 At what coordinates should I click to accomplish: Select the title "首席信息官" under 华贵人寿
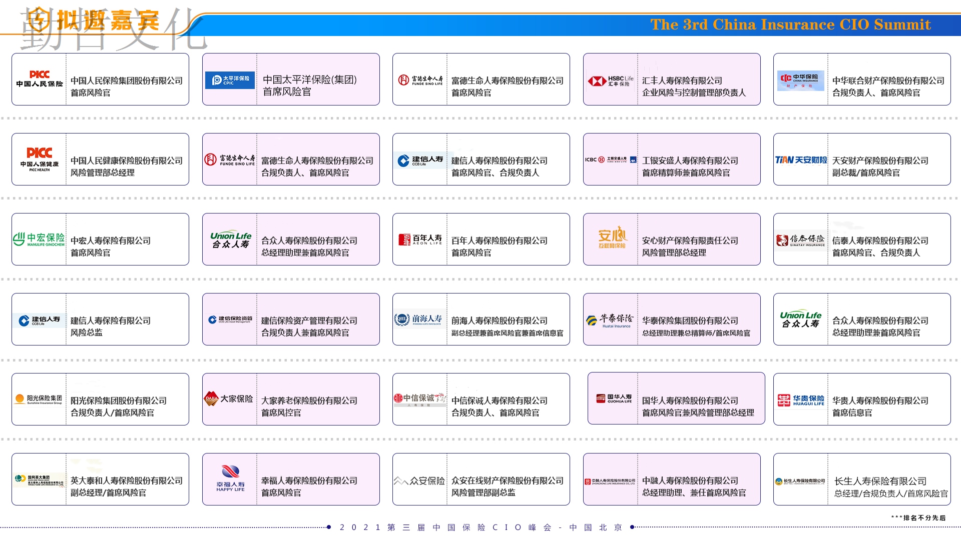click(x=852, y=412)
